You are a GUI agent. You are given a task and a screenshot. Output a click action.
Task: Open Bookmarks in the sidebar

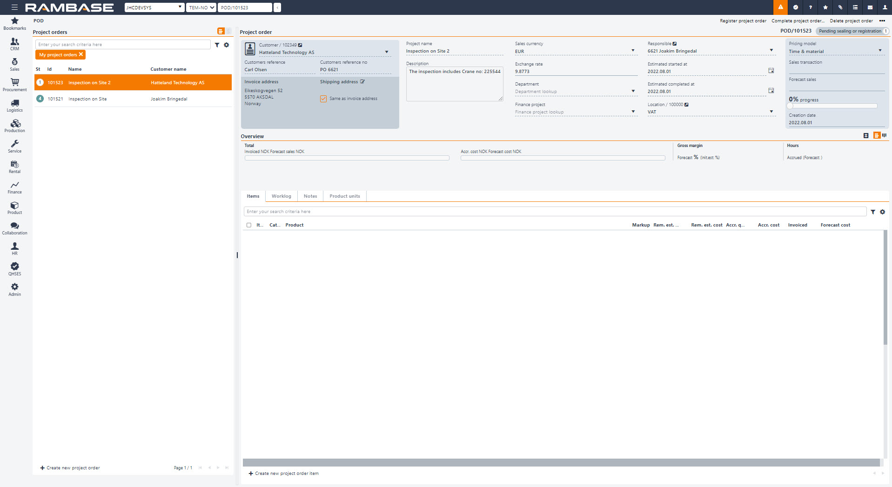tap(15, 24)
